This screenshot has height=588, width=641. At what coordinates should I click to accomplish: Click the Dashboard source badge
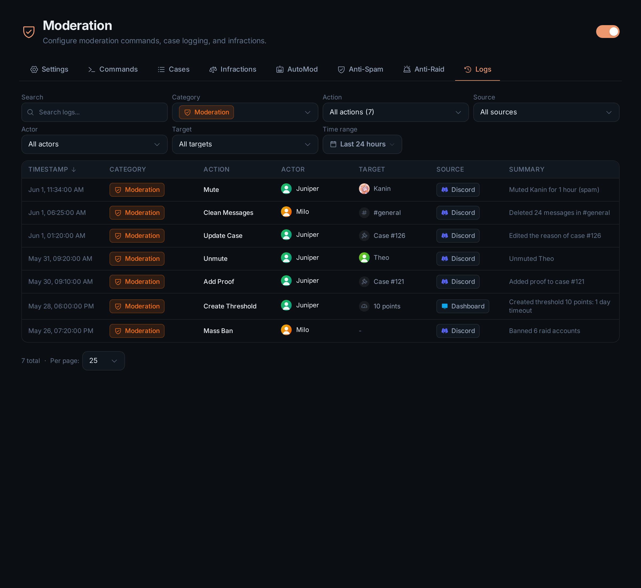(x=463, y=306)
